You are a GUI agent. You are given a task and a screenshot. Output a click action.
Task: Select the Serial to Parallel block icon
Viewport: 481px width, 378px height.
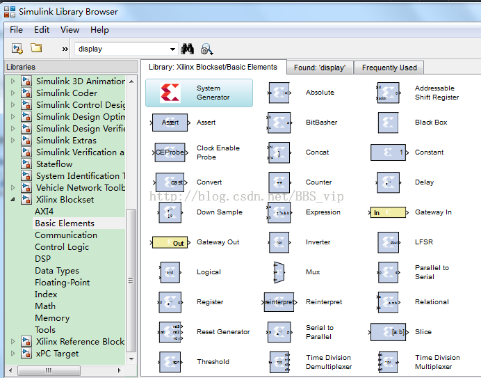pyautogui.click(x=279, y=332)
